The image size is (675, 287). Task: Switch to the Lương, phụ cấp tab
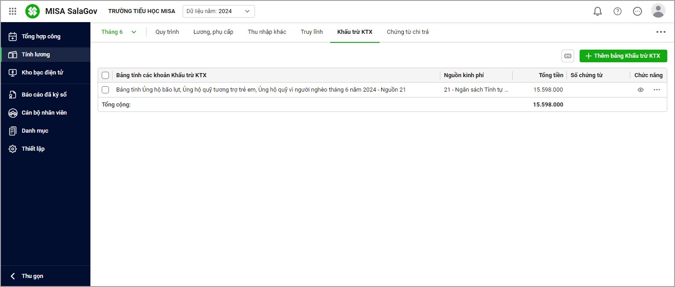(213, 32)
